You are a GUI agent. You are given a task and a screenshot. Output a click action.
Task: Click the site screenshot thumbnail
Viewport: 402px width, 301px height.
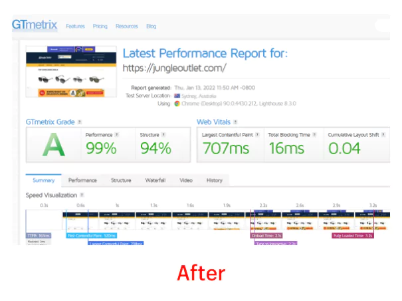(70, 74)
